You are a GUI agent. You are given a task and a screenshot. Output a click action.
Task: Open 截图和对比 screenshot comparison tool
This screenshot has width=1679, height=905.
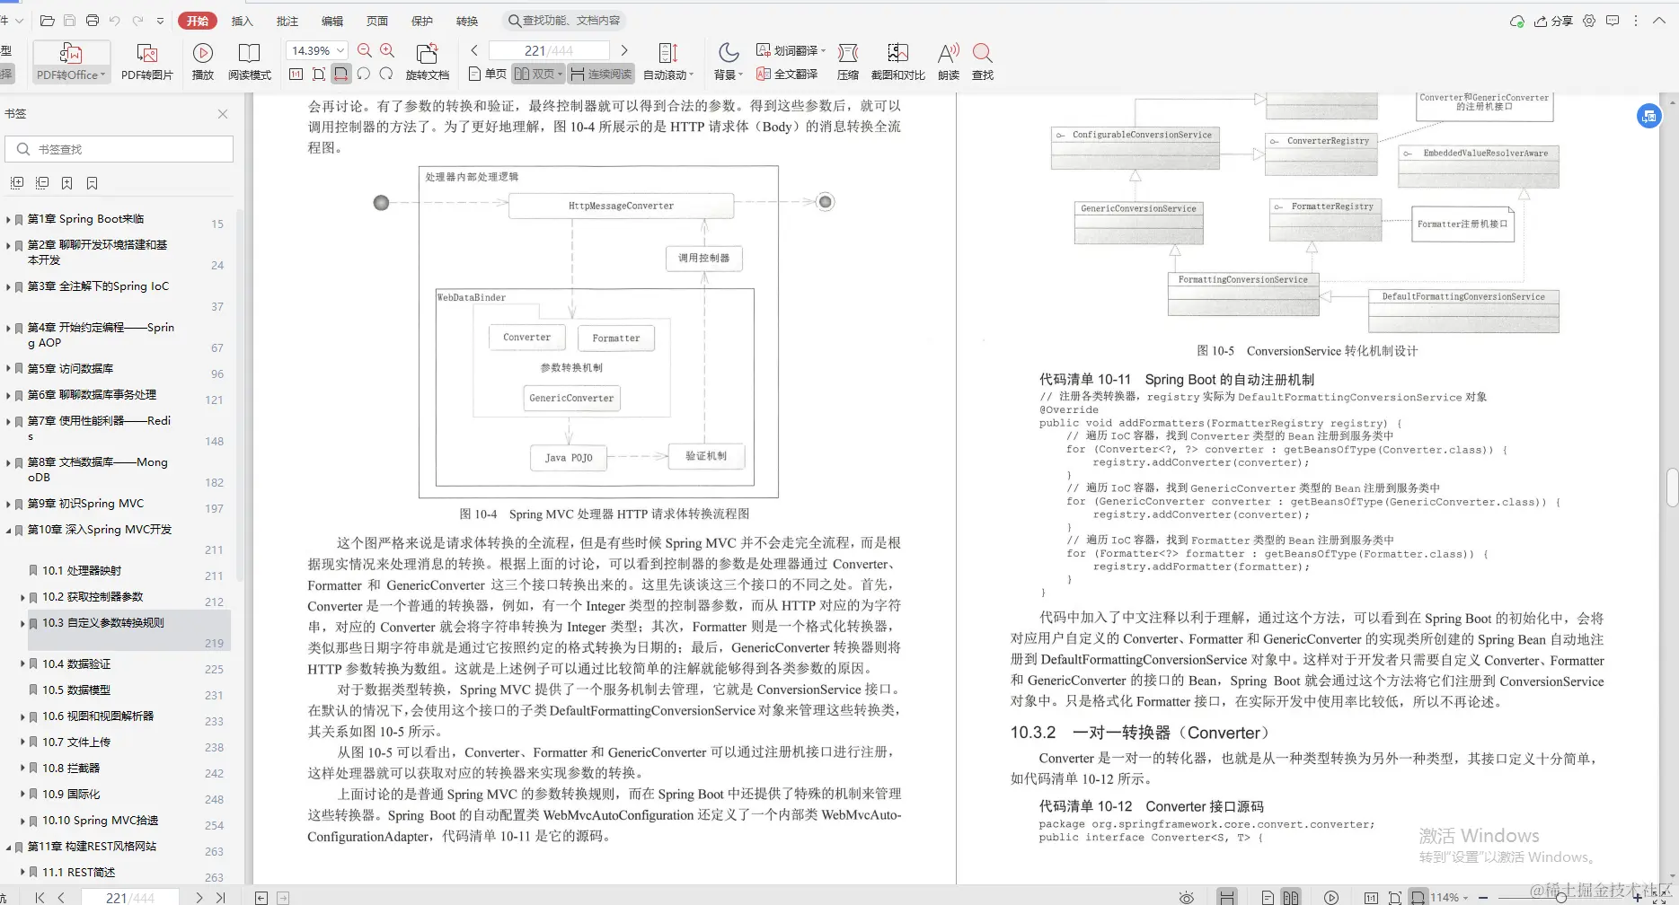click(897, 60)
